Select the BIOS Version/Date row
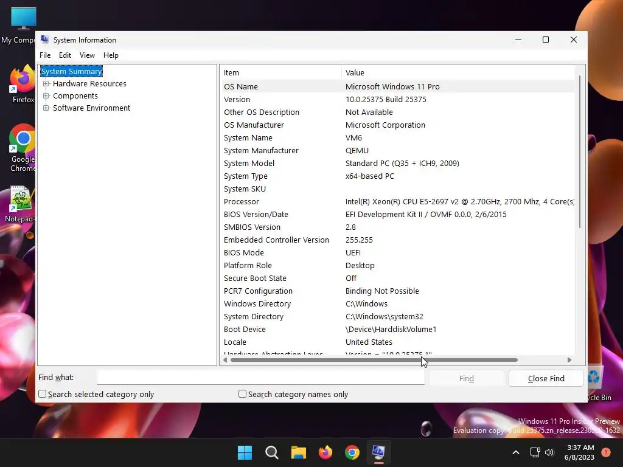The height and width of the screenshot is (467, 623). (399, 215)
